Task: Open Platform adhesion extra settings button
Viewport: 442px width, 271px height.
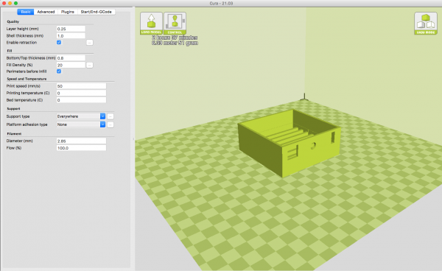Action: click(x=110, y=124)
